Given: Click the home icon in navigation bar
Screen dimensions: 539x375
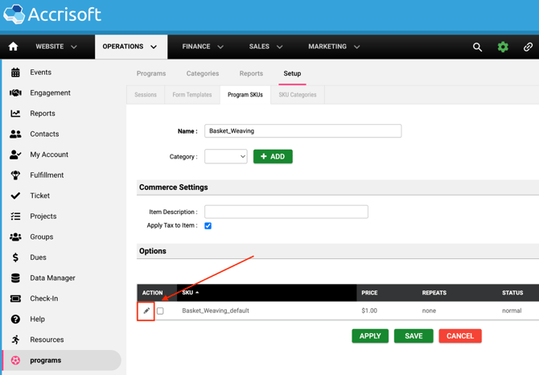Looking at the screenshot, I should click(x=14, y=47).
